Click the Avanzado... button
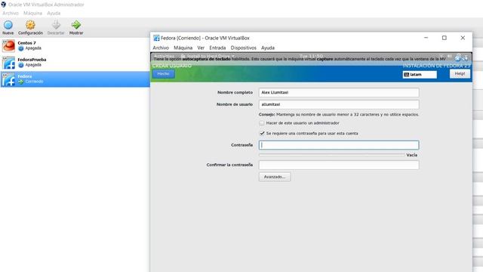The width and height of the screenshot is (483, 272). pyautogui.click(x=275, y=177)
